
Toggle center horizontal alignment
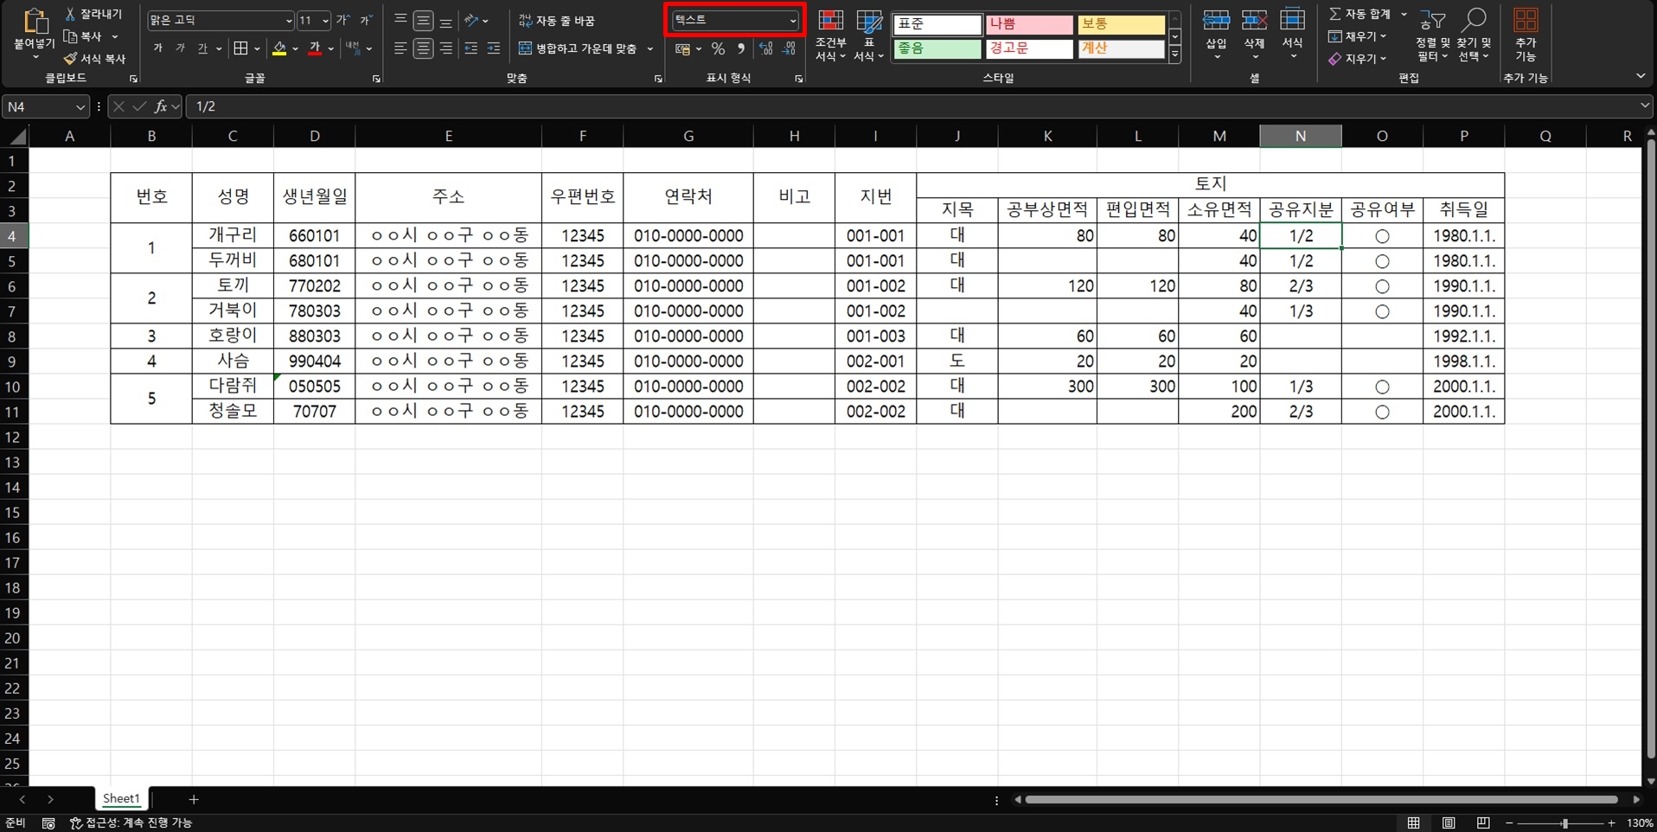coord(423,48)
